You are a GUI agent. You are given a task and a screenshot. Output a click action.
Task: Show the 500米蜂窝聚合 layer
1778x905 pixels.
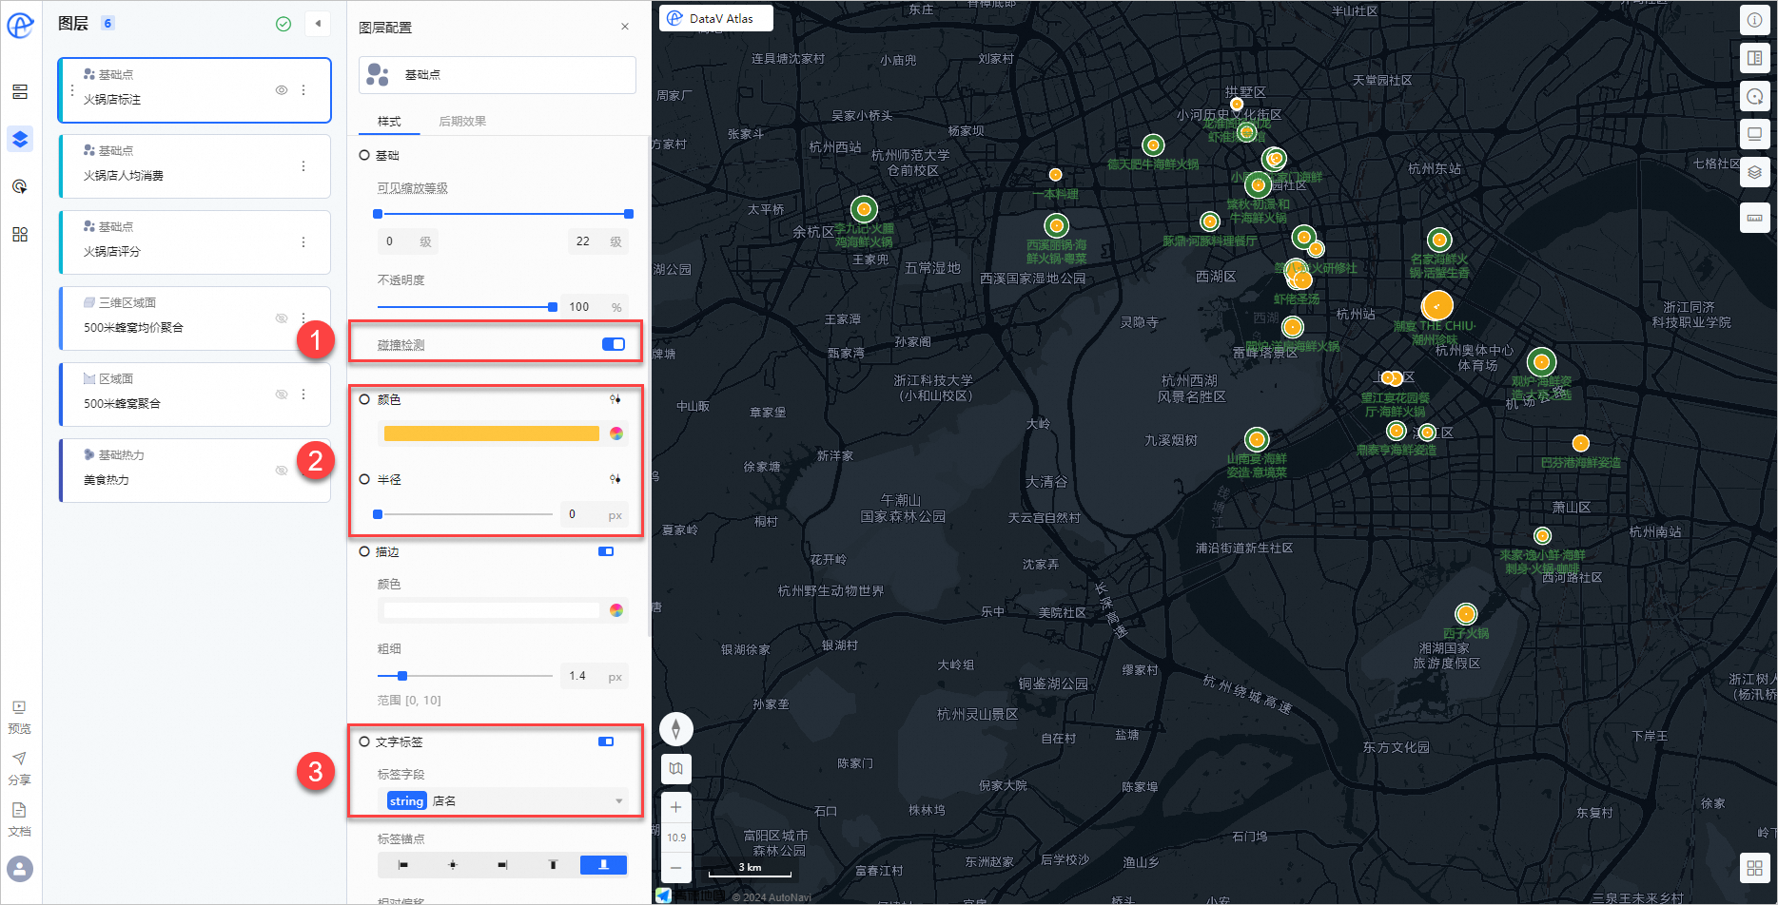click(x=282, y=395)
